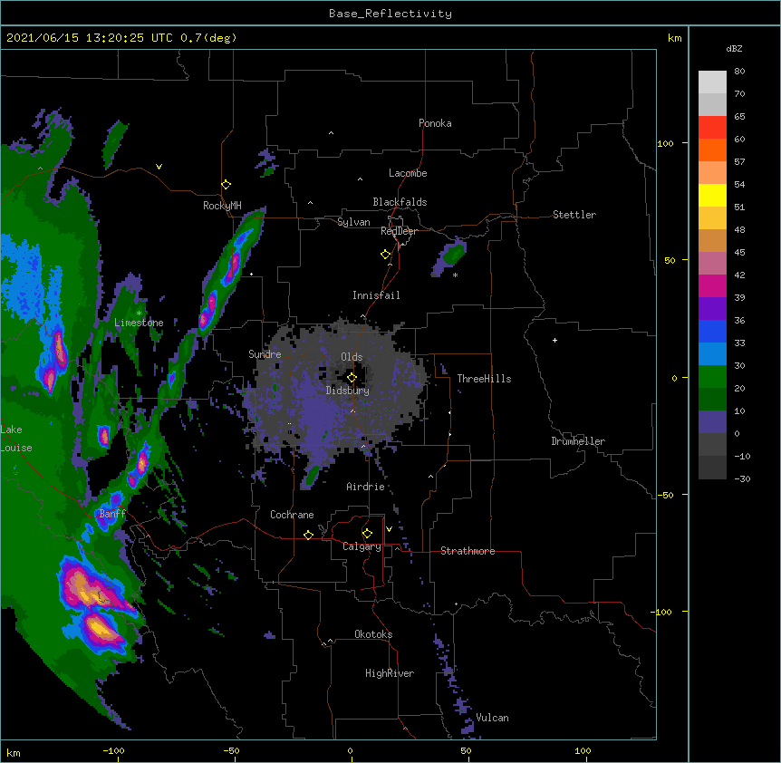
Task: Click the Ponoka city label
Action: [x=435, y=123]
